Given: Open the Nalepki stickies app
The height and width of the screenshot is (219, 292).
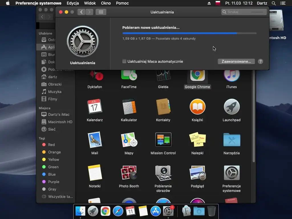Looking at the screenshot, I should click(197, 140).
